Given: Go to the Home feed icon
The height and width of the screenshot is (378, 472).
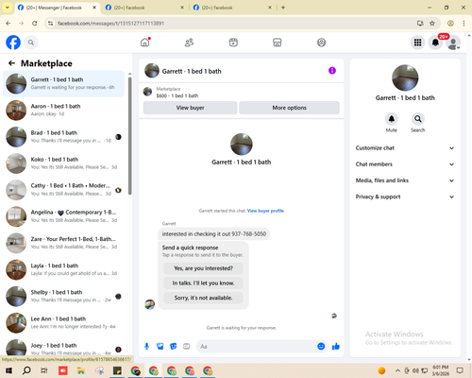Looking at the screenshot, I should pos(145,43).
